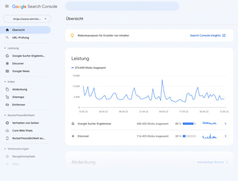Click the Übersicht home icon

(x=7, y=30)
